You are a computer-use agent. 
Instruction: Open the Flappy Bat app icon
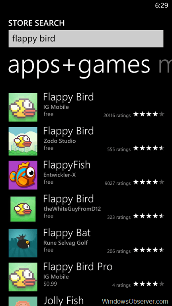pos(23,243)
